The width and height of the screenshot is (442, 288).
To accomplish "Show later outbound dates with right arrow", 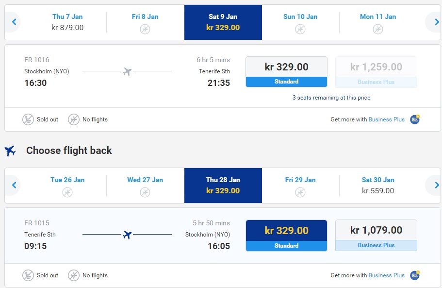I will point(436,22).
